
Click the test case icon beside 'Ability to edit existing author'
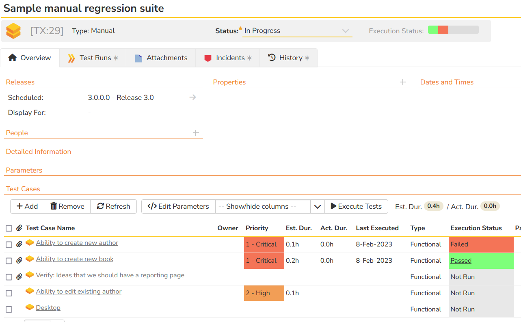[30, 291]
